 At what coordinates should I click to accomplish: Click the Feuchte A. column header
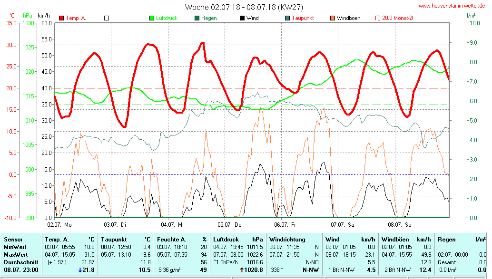click(171, 239)
